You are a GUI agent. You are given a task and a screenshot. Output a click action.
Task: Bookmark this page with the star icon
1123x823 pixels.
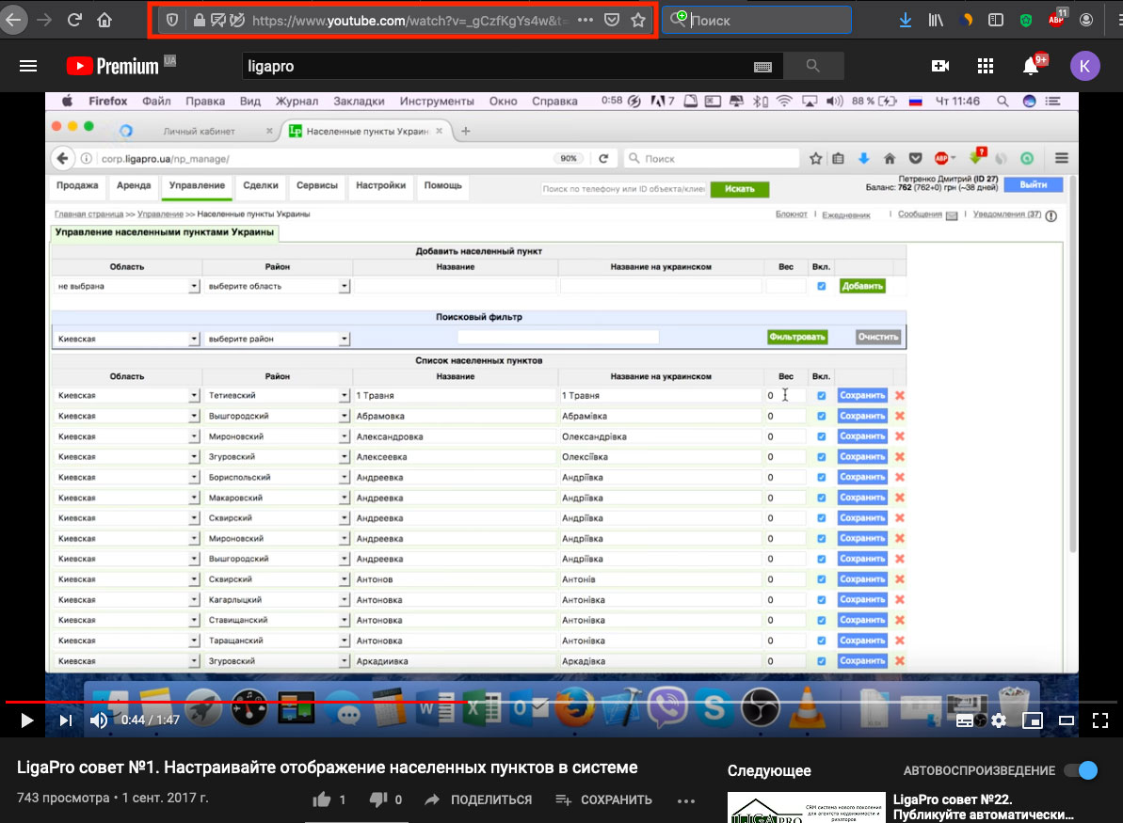tap(638, 20)
